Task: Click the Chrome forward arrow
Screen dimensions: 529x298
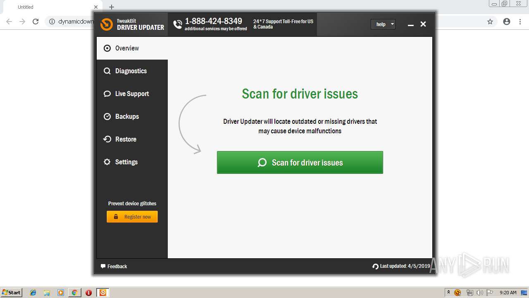Action: tap(22, 22)
